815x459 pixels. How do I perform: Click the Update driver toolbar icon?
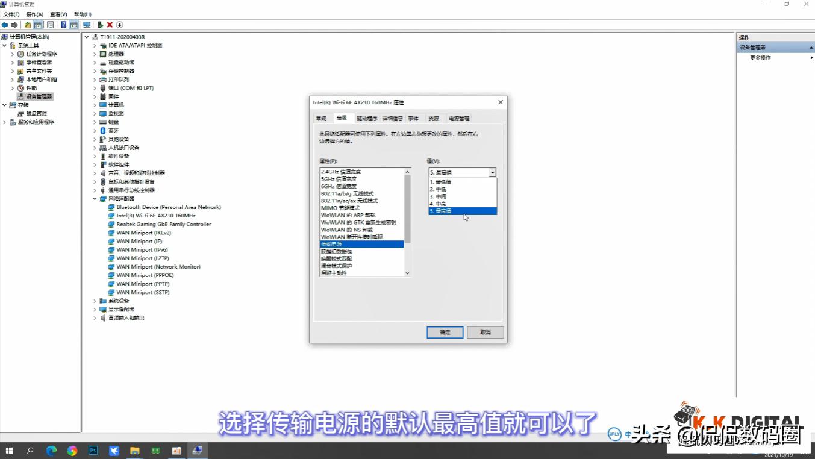coord(100,25)
